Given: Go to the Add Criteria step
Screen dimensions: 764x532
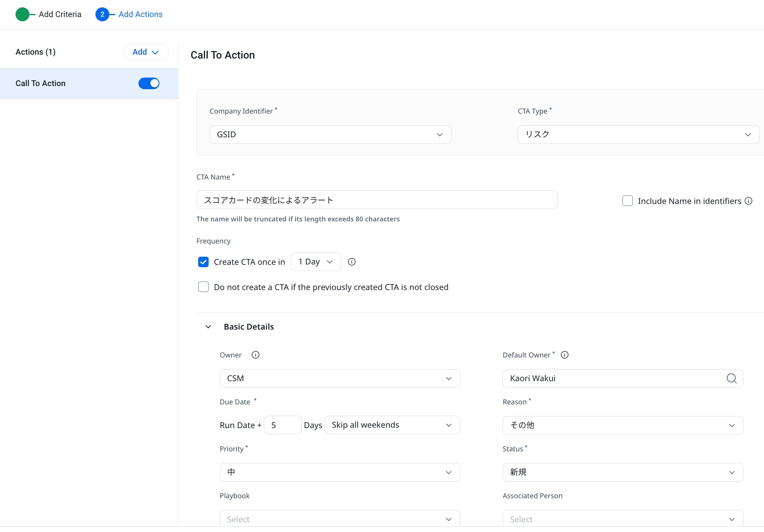Looking at the screenshot, I should point(60,14).
